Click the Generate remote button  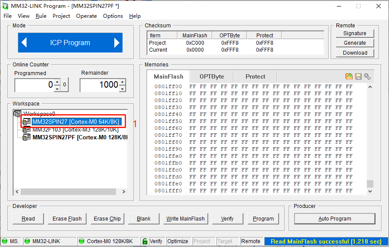[x=355, y=43]
